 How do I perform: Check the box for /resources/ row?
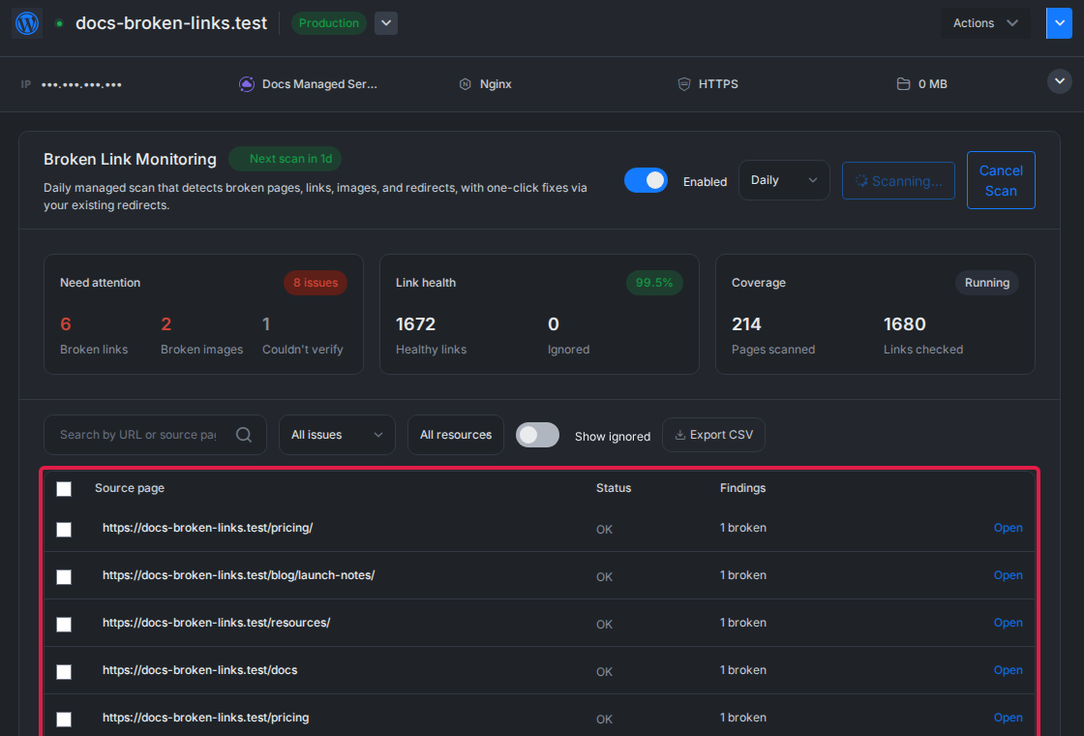[x=64, y=624]
